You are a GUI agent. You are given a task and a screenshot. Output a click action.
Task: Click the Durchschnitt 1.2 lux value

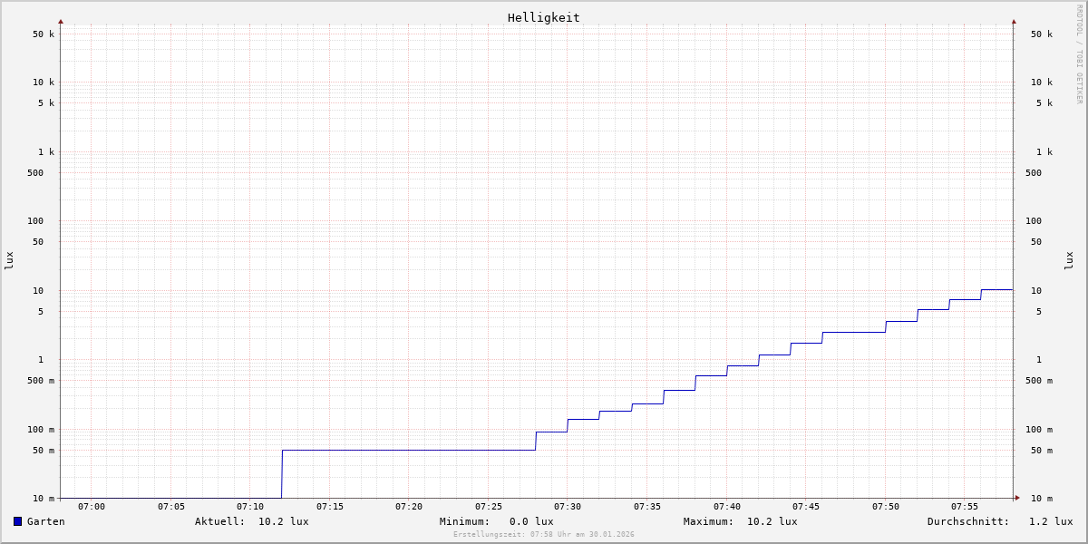(x=1050, y=521)
